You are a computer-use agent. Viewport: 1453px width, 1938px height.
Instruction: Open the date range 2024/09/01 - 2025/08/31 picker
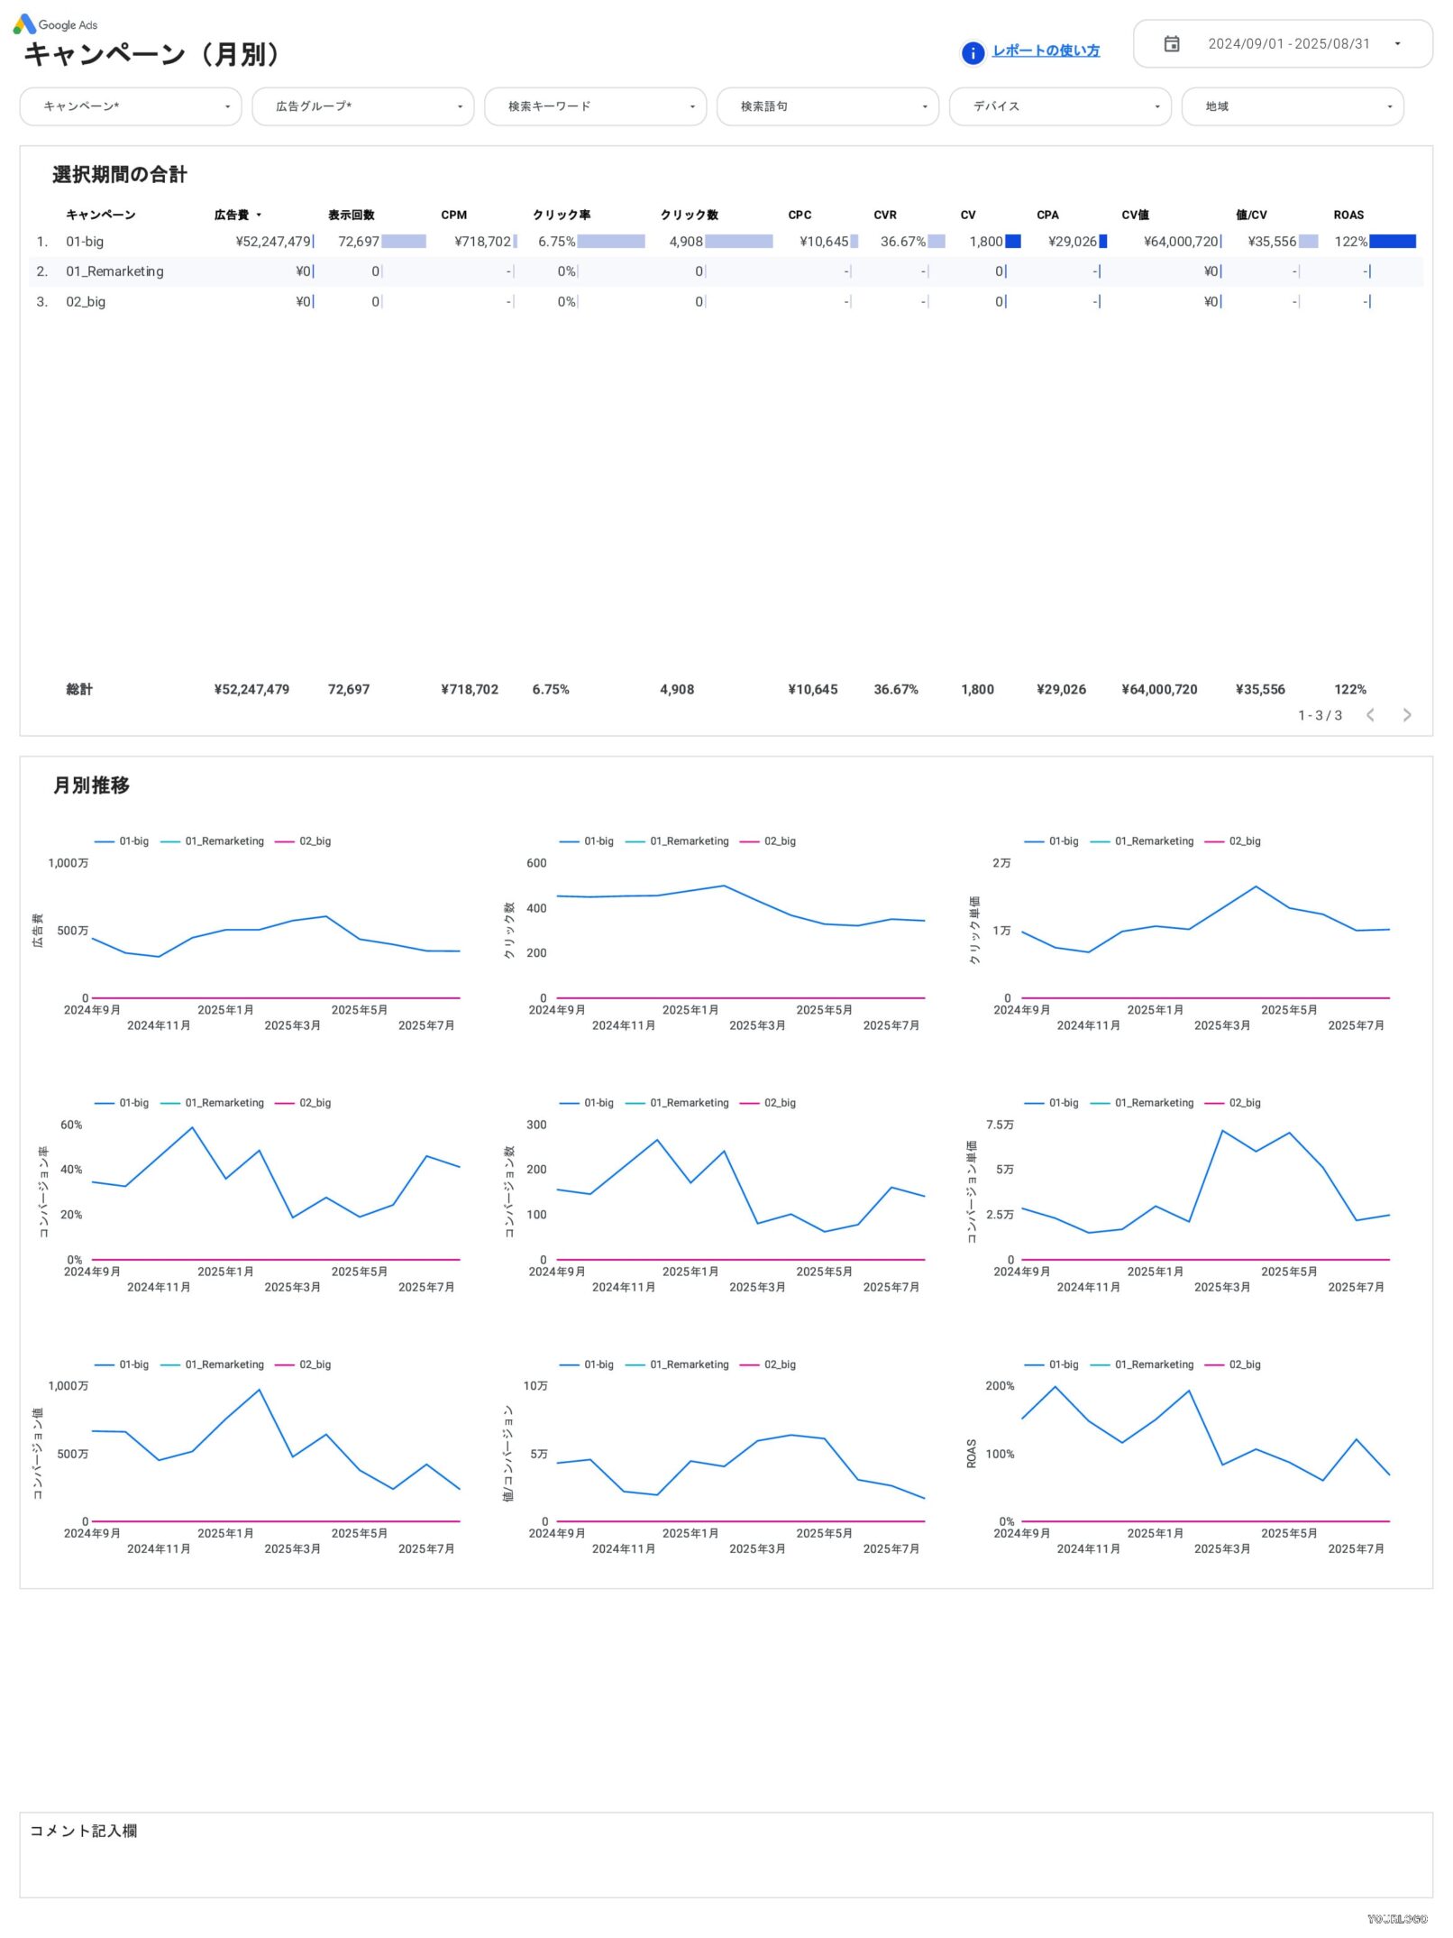point(1287,44)
